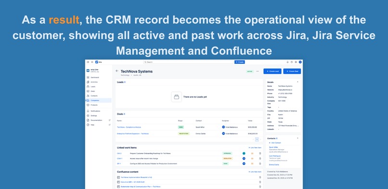
Task: Click the NEGOTIATION stage badge
Action: pos(183,133)
